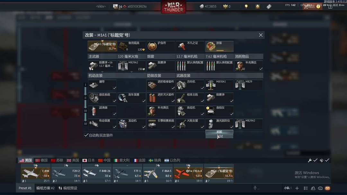Open the orange mail envelope icon

[327, 188]
